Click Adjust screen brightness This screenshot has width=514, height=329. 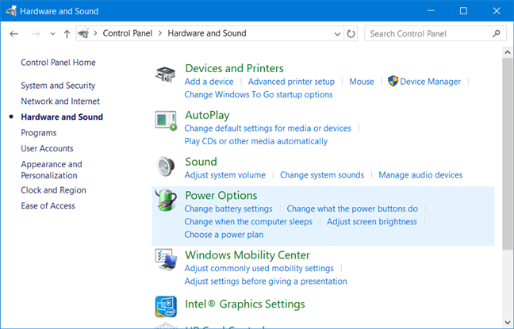tap(372, 222)
